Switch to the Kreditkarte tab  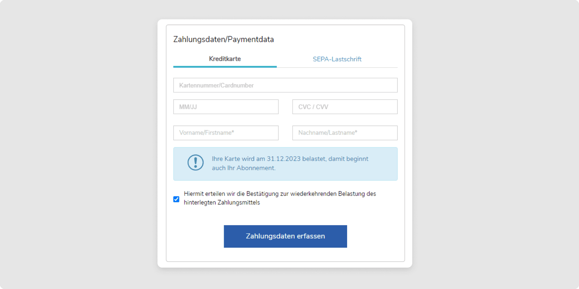click(x=225, y=59)
